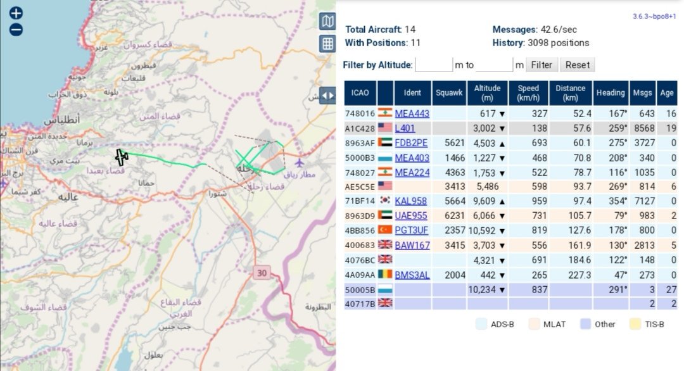Sort table by Ident column

412,93
